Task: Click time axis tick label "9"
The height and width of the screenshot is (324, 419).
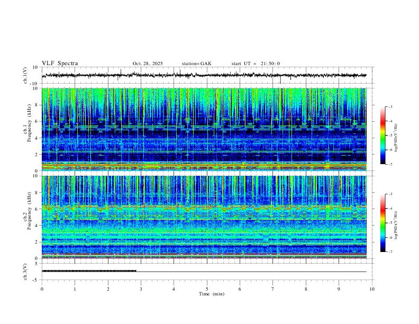Action: (x=339, y=289)
